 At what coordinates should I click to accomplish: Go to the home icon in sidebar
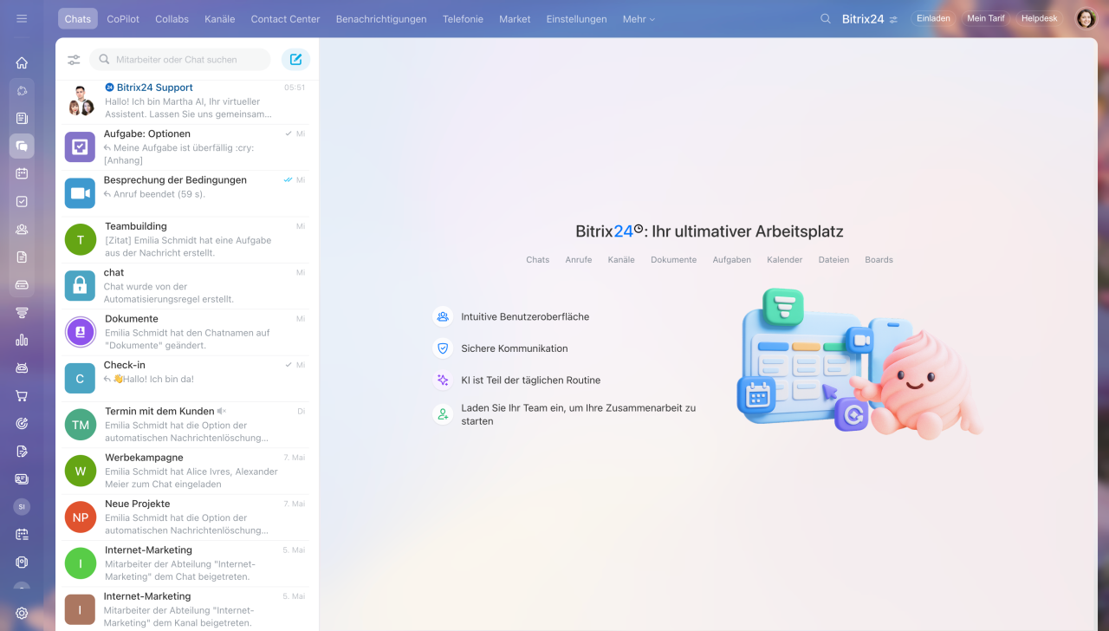[22, 62]
